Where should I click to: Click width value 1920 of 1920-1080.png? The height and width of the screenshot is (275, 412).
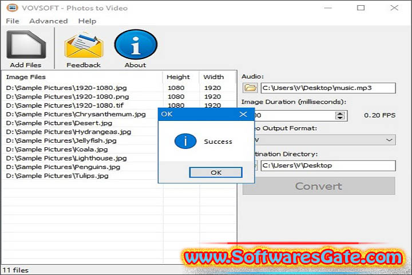point(212,97)
